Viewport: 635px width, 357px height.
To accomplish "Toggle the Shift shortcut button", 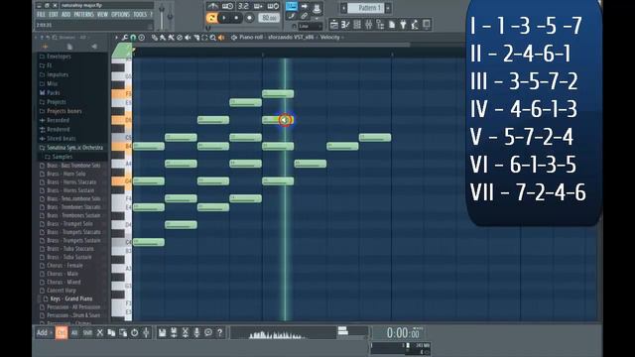I will [x=87, y=333].
